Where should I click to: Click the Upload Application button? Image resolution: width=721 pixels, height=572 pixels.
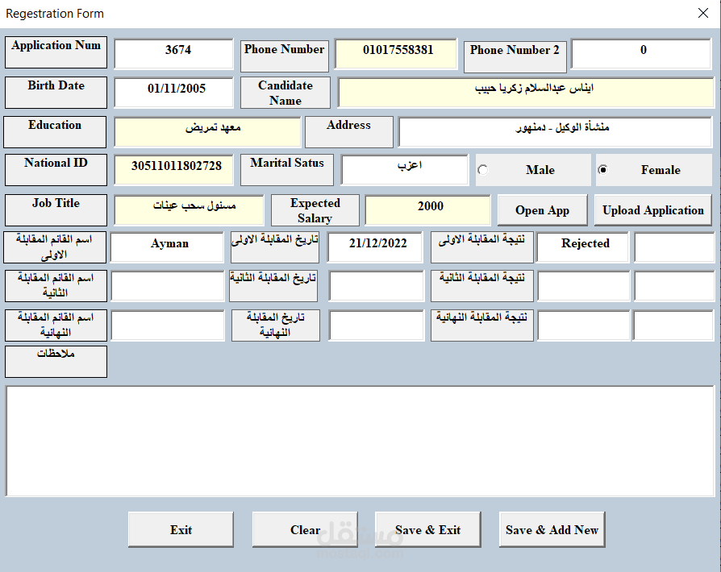pos(653,210)
